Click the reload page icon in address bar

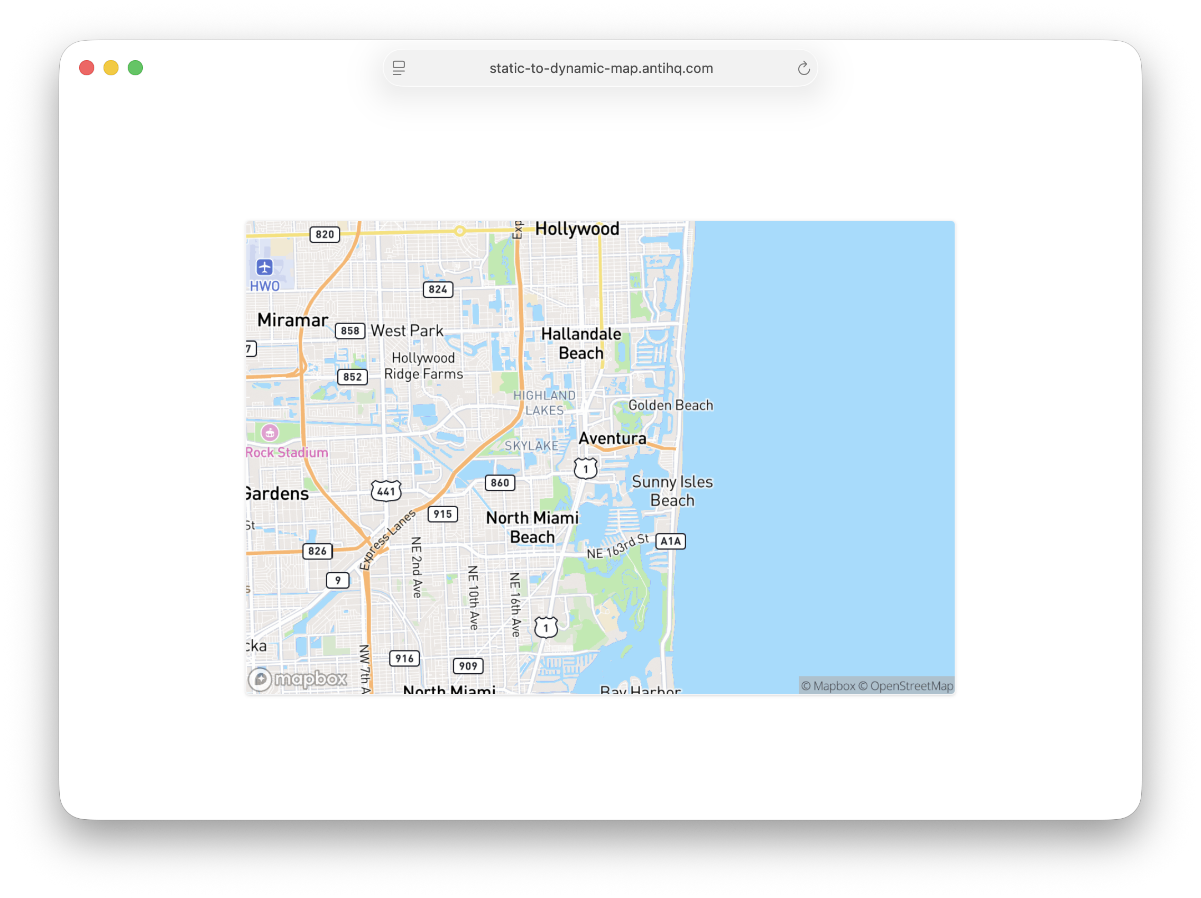coord(803,68)
